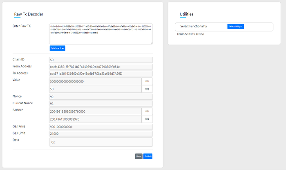
Task: Click the Utilities heading
Action: pyautogui.click(x=186, y=14)
